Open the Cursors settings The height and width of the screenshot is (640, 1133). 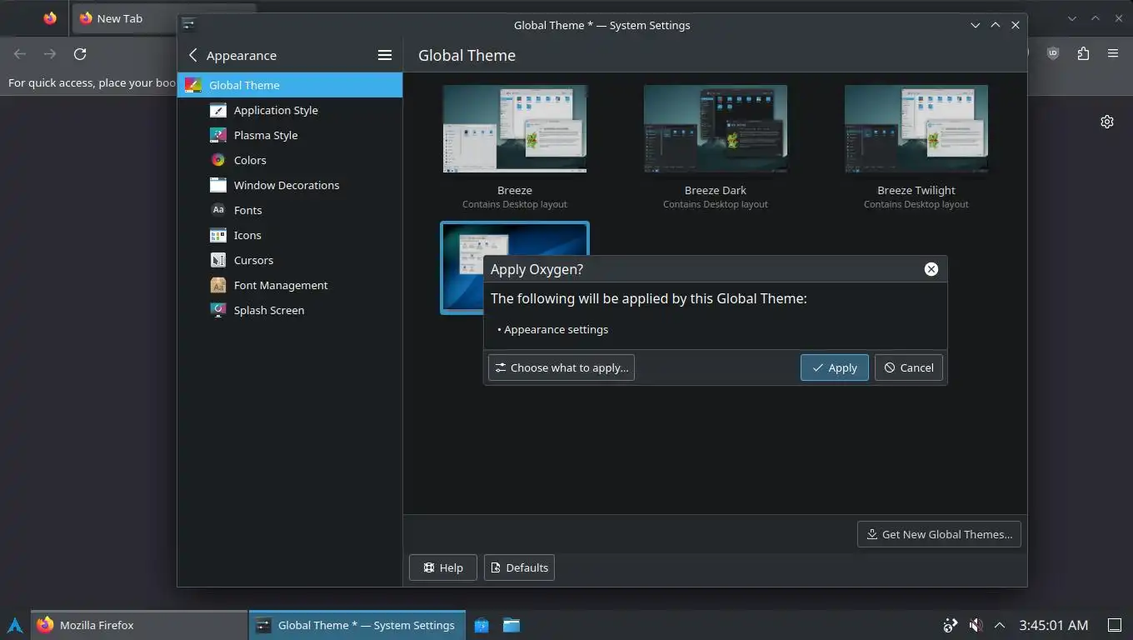click(x=290, y=260)
